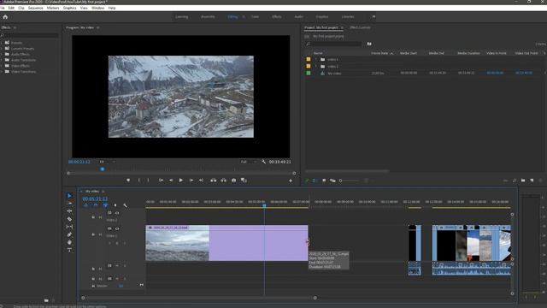The height and width of the screenshot is (308, 547).
Task: Open Program monitor resolution dropdown Full
Action: [x=249, y=162]
